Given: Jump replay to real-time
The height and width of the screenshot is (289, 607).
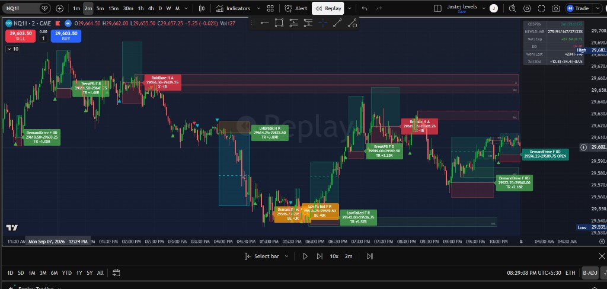Looking at the screenshot, I should point(370,256).
